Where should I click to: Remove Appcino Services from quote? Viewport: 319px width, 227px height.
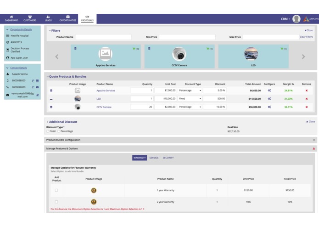[x=307, y=91]
